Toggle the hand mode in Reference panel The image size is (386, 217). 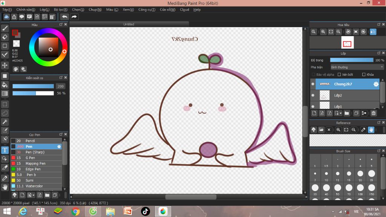pos(371,130)
